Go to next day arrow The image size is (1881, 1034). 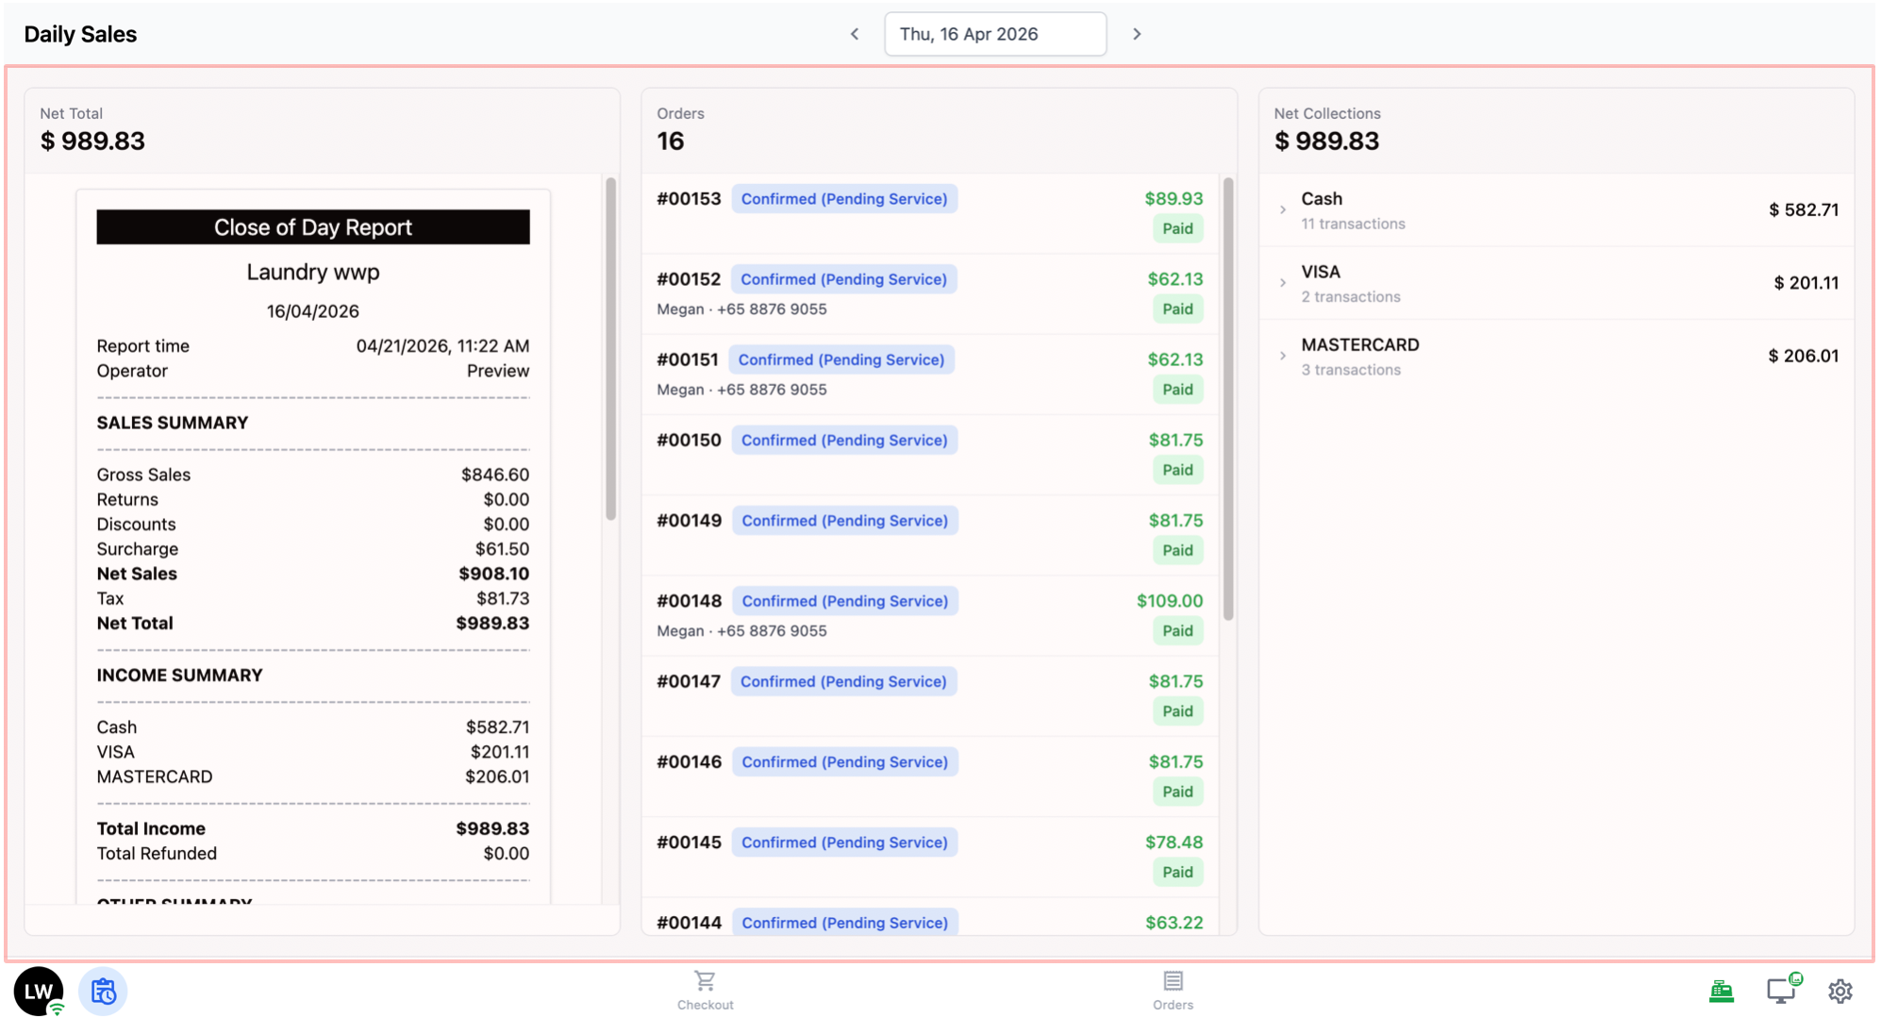click(x=1137, y=34)
